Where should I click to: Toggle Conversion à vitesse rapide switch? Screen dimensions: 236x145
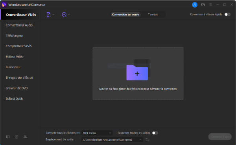coord(227,15)
